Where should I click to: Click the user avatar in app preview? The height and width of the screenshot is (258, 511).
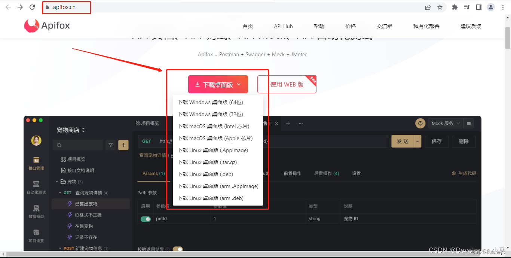coord(36,140)
